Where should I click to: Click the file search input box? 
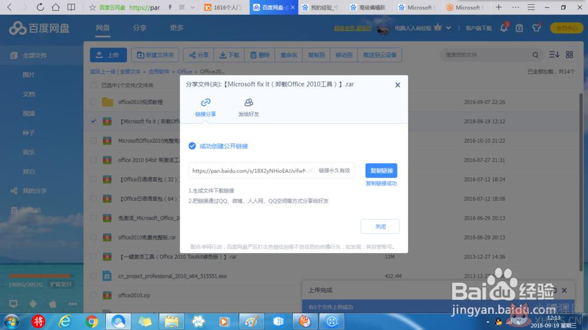487,55
